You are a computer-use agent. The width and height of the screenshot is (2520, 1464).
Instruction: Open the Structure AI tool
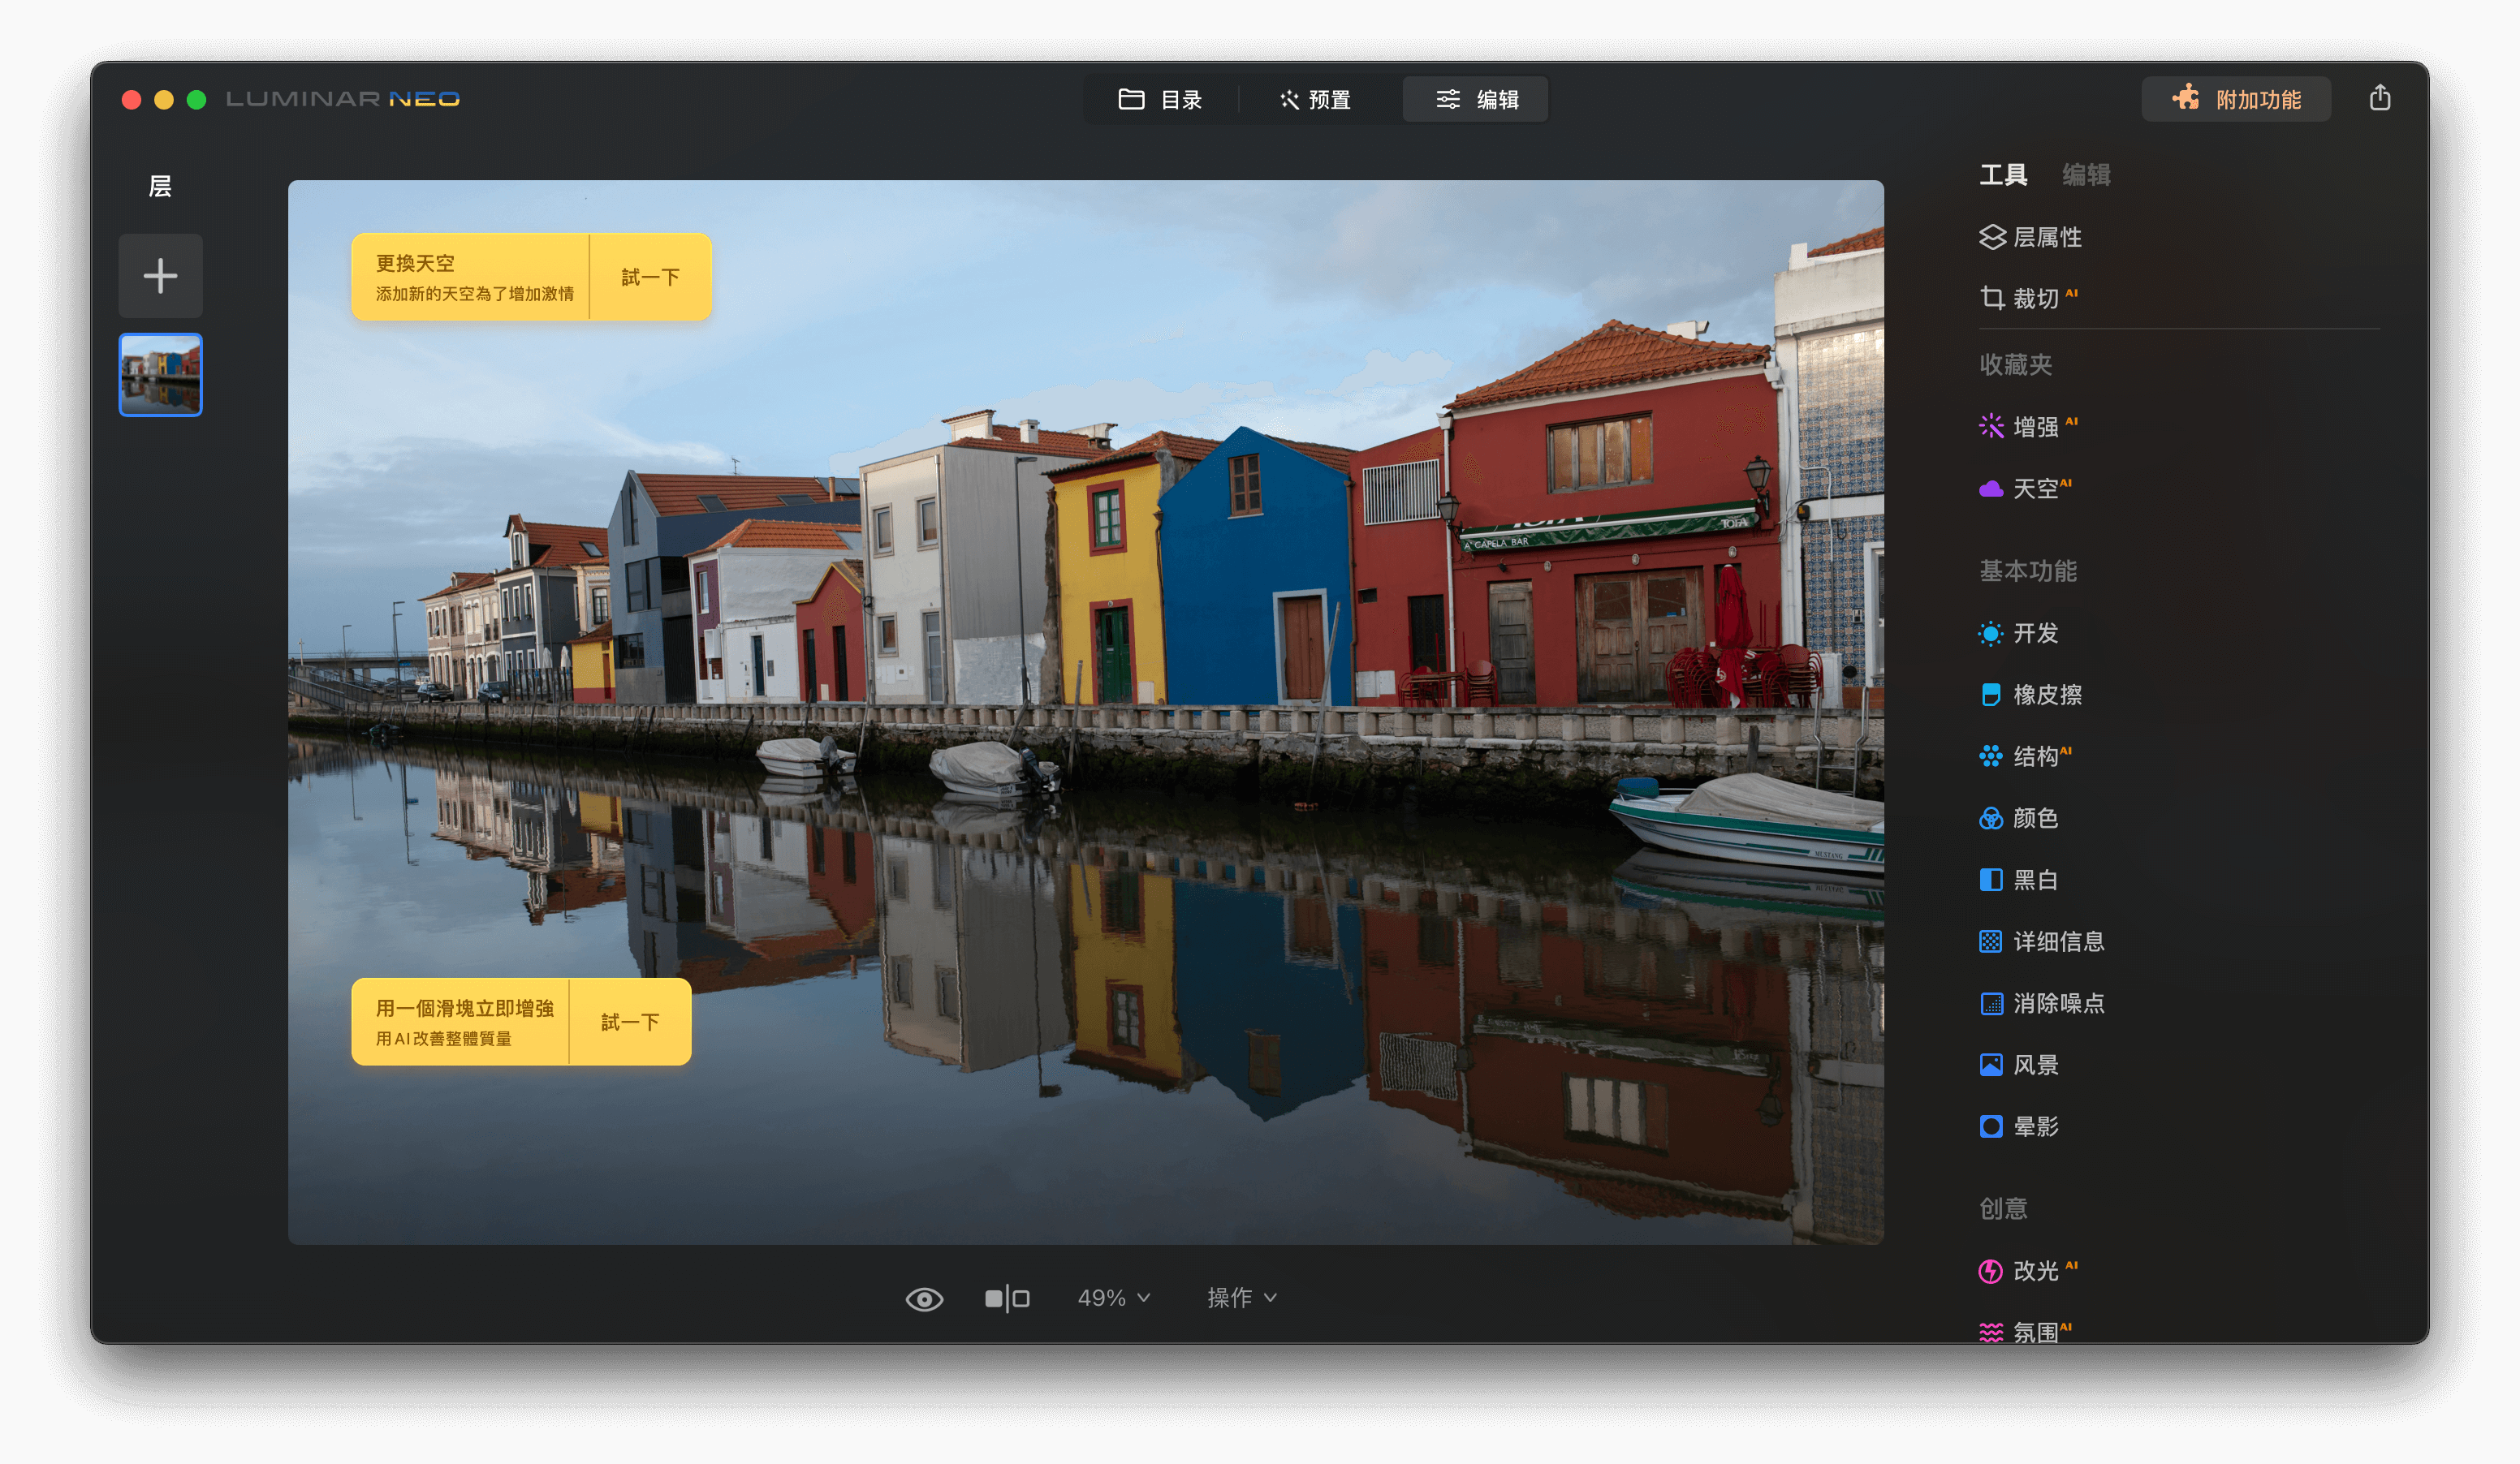point(2034,756)
